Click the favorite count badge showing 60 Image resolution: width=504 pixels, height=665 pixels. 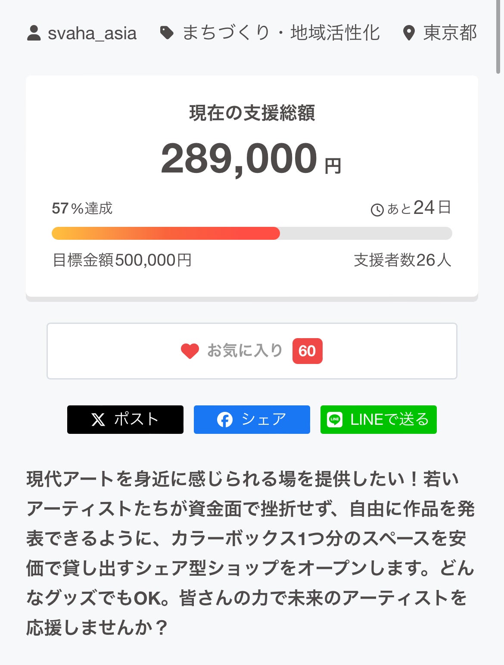tap(307, 351)
